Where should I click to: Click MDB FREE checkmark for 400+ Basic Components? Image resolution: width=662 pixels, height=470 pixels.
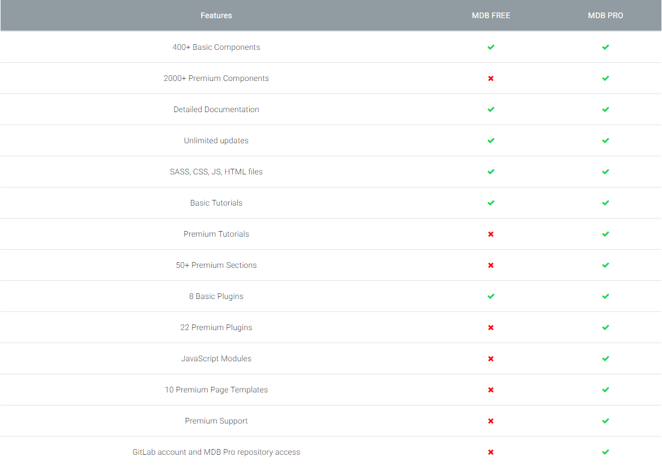491,47
